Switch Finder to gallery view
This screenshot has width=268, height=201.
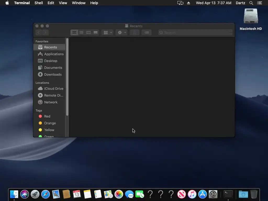tap(96, 32)
